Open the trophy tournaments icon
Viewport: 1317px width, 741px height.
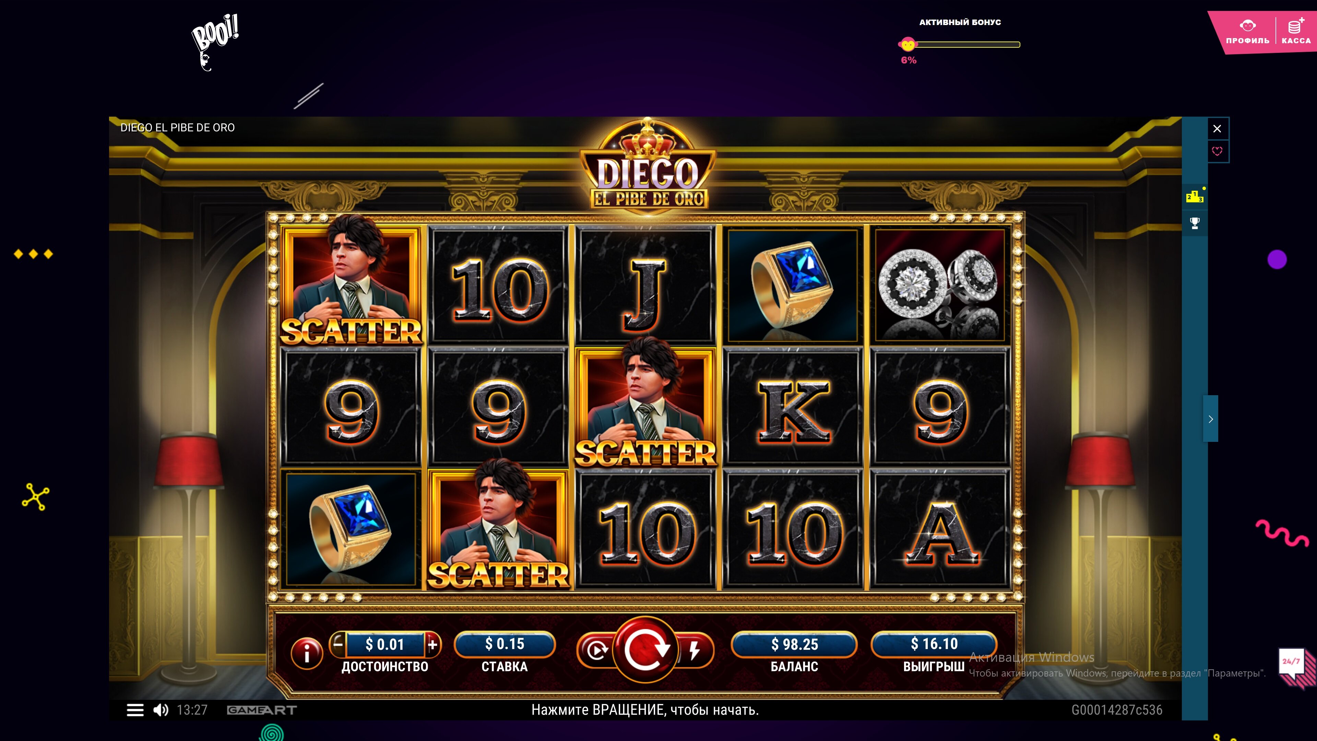pos(1195,223)
